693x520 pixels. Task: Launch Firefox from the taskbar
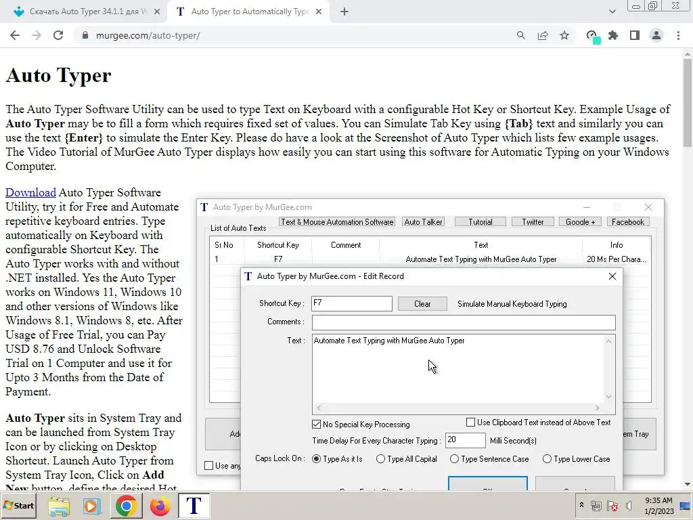160,506
